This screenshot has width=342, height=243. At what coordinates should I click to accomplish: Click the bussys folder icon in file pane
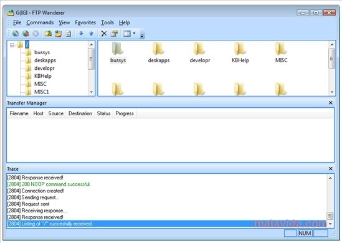point(118,49)
